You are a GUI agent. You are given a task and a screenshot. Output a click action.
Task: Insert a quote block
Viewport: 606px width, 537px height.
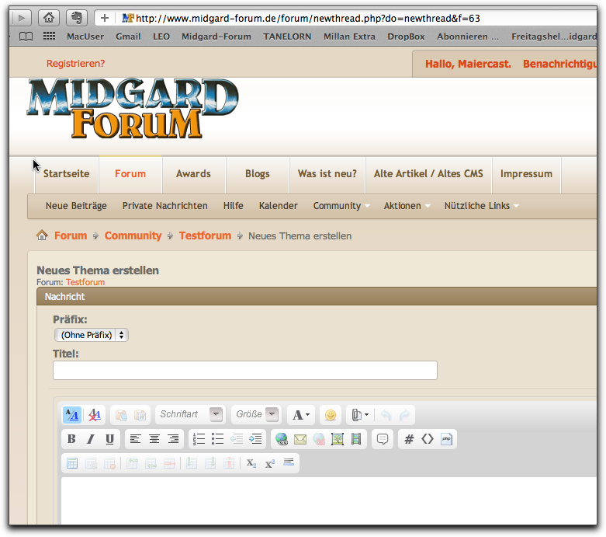pos(382,439)
